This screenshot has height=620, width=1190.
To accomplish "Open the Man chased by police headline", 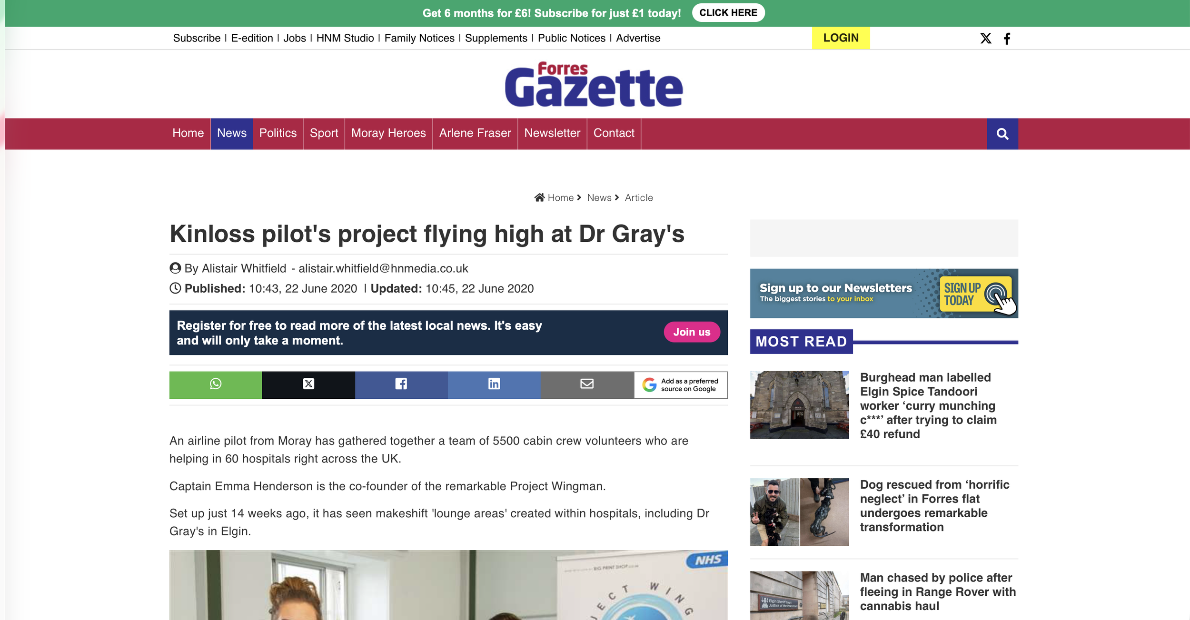I will (x=938, y=592).
